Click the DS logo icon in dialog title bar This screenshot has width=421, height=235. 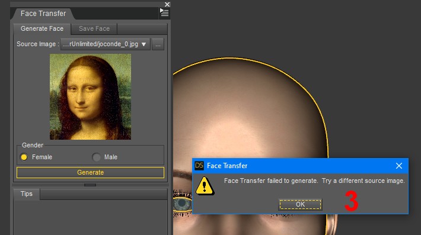(199, 166)
